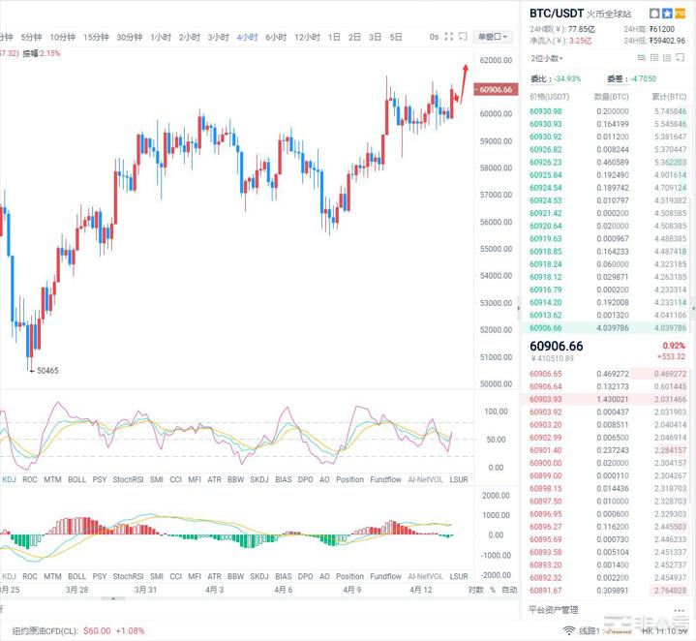
Task: Switch to 30分钟 timeframe
Action: tap(129, 37)
